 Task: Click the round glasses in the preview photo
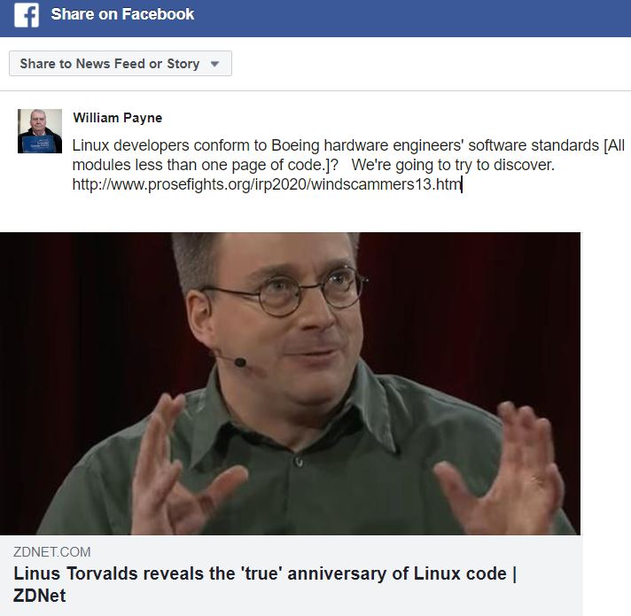tap(285, 292)
